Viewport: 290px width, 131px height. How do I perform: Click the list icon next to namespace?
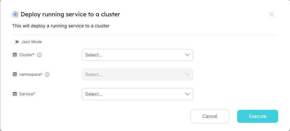pyautogui.click(x=15, y=74)
